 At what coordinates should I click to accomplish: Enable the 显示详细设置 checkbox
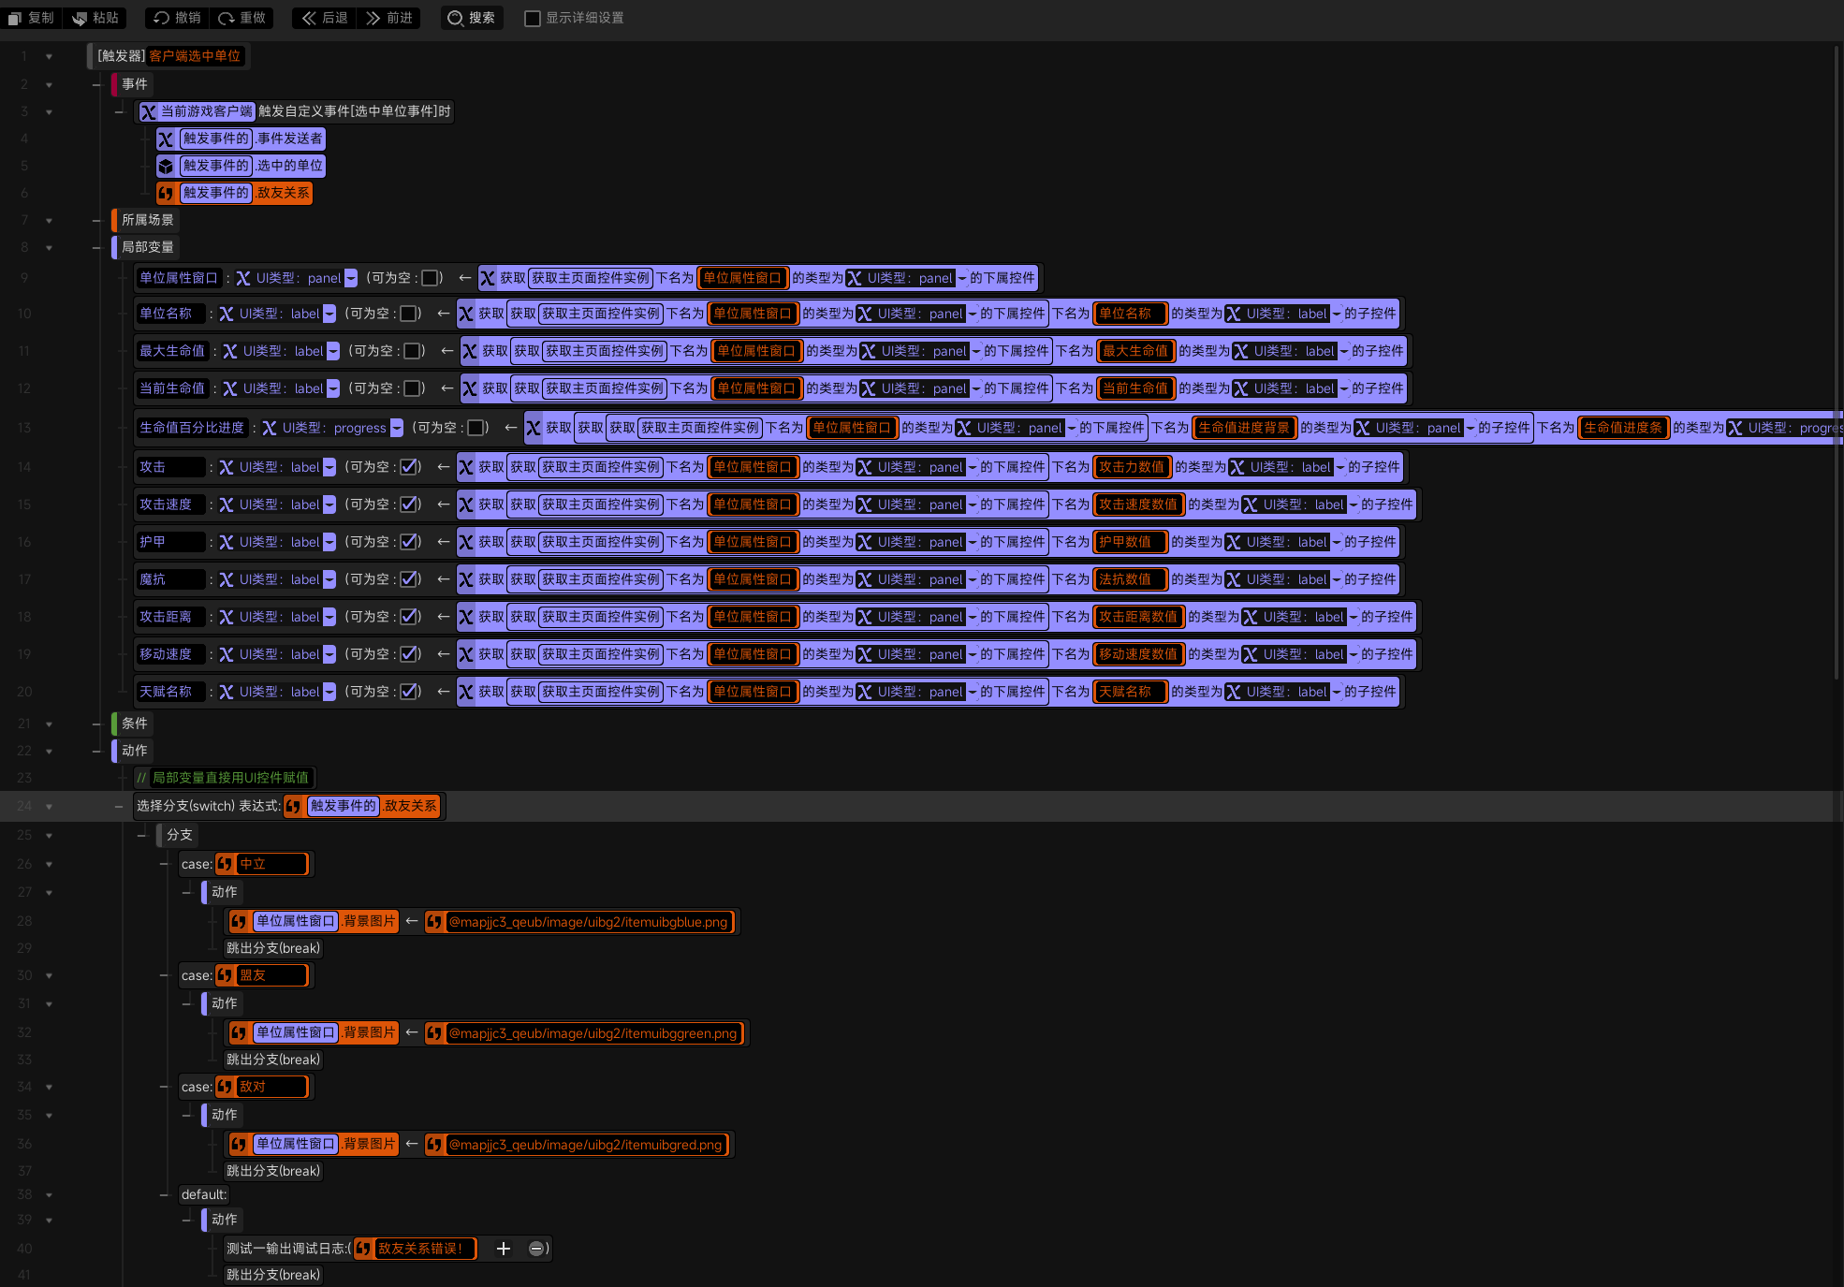tap(533, 18)
